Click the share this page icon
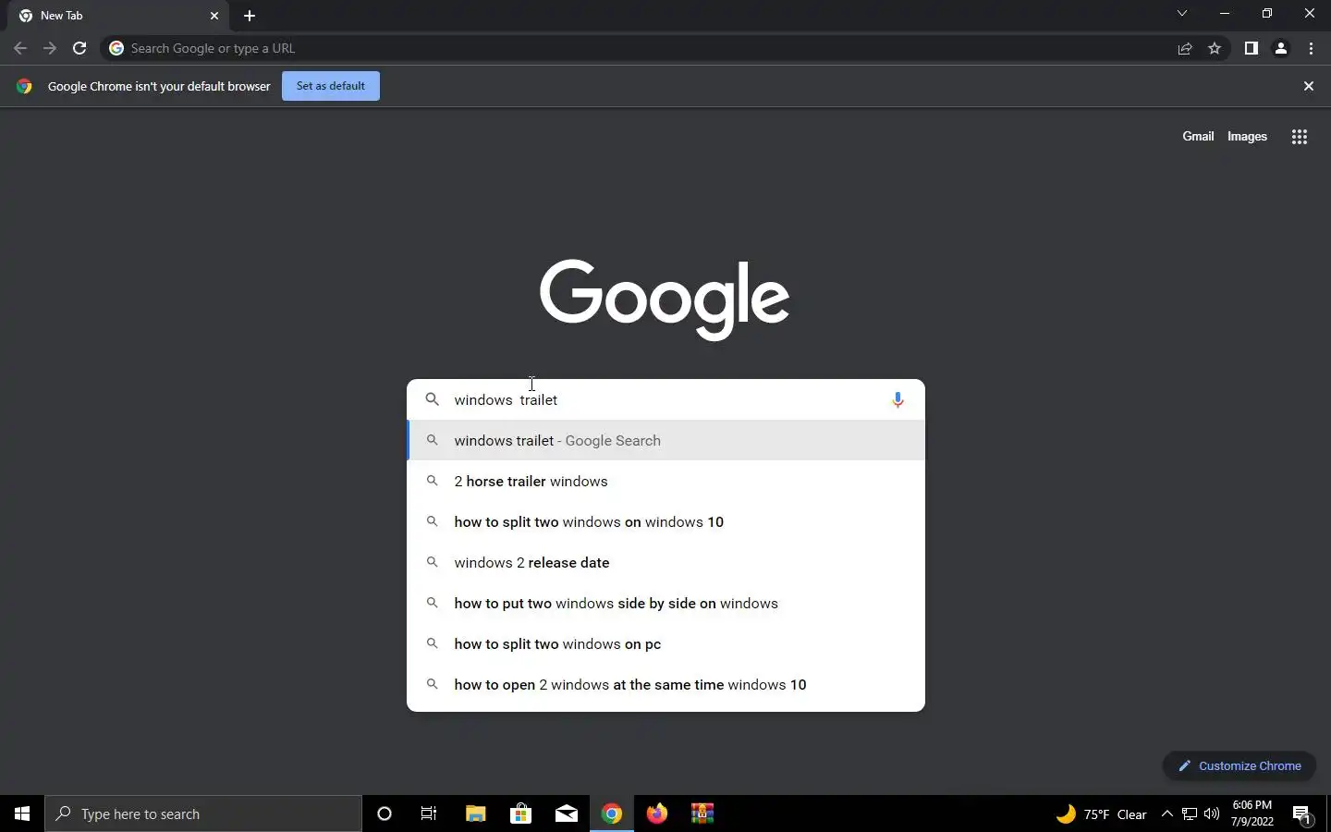 [1185, 48]
